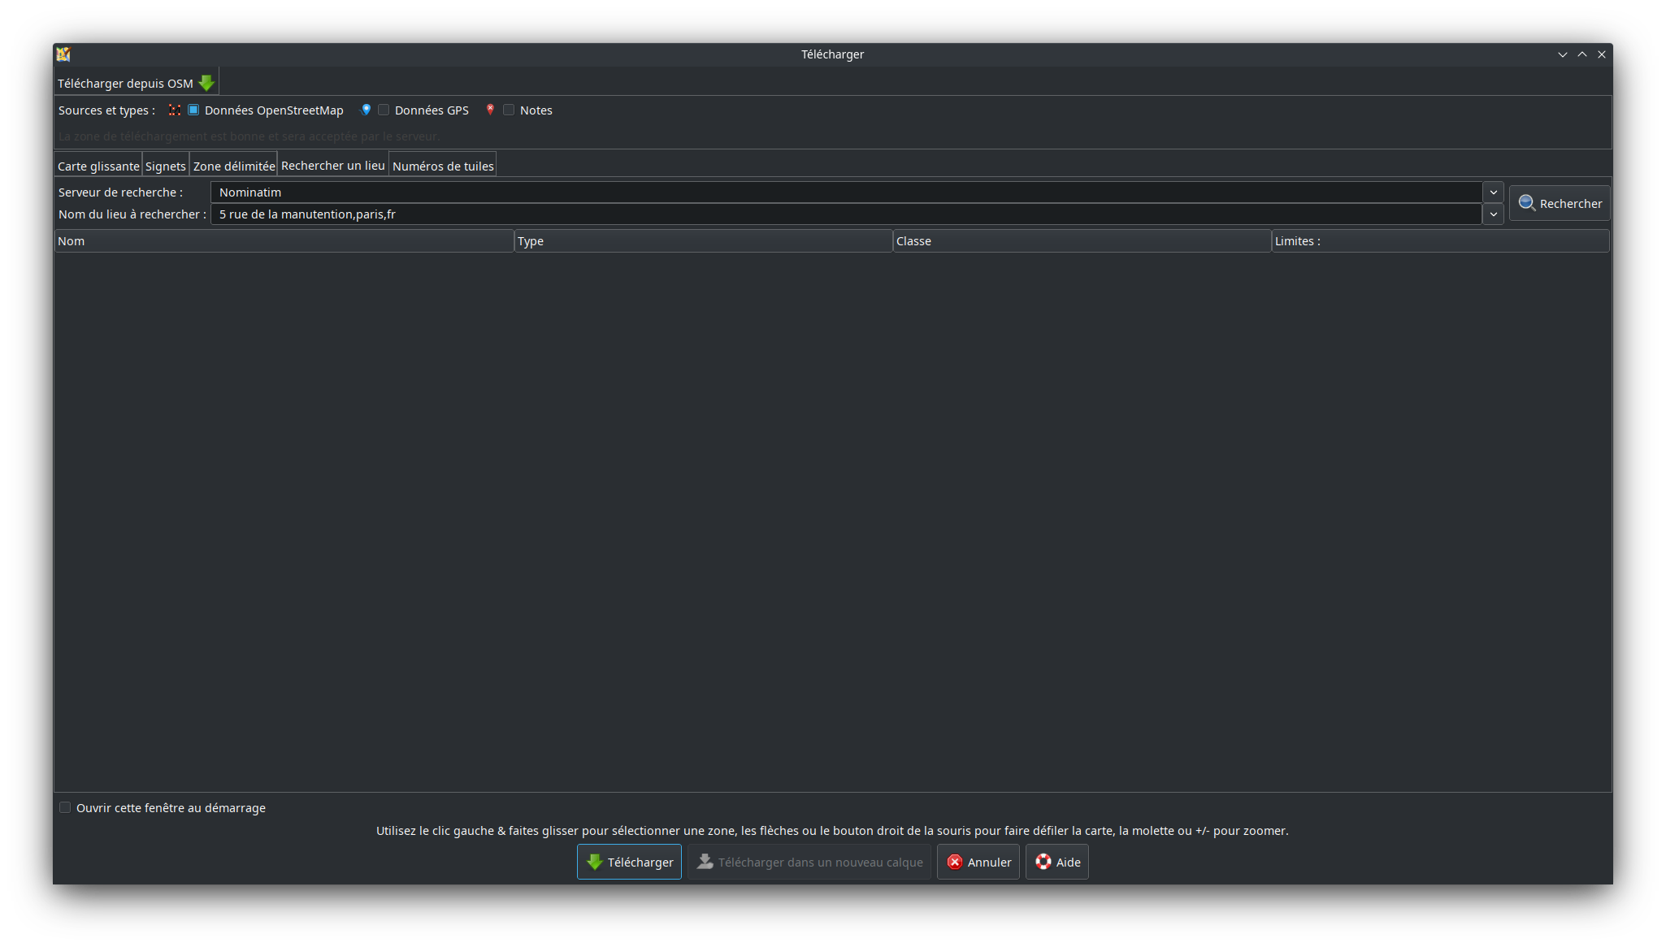Click the blue GPS data marker icon
1666x947 pixels.
[x=366, y=110]
